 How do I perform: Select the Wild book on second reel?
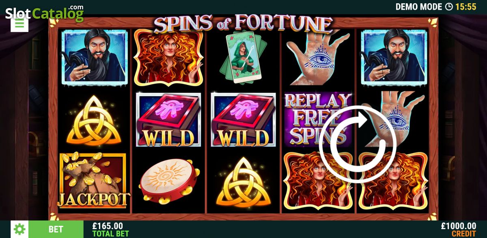(x=168, y=120)
